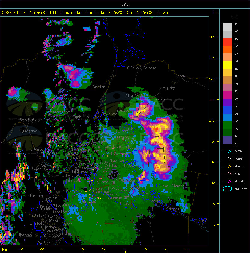250x253 pixels.
Task: Pick the dusty pink 45 dBZ swatch
Action: pyautogui.click(x=227, y=87)
